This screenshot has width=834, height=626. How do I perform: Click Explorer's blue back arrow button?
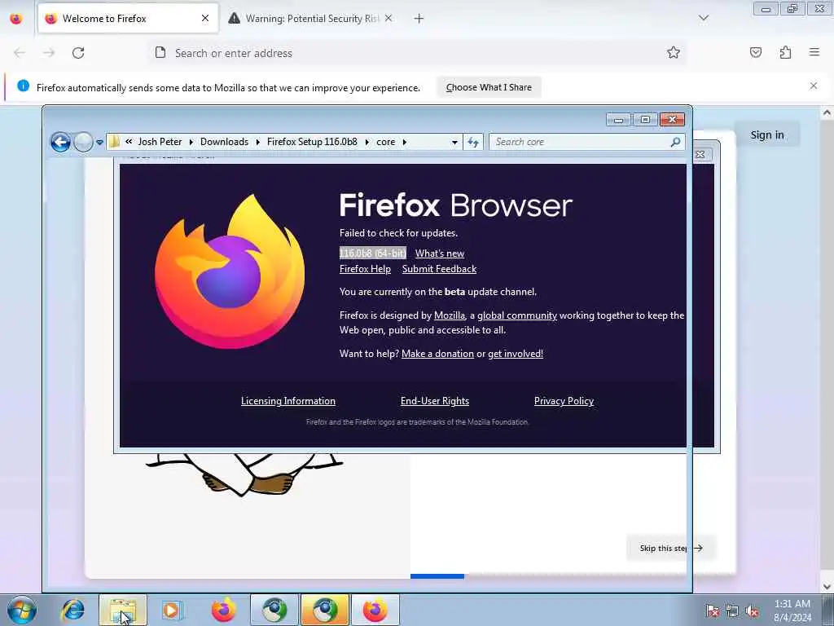[60, 142]
